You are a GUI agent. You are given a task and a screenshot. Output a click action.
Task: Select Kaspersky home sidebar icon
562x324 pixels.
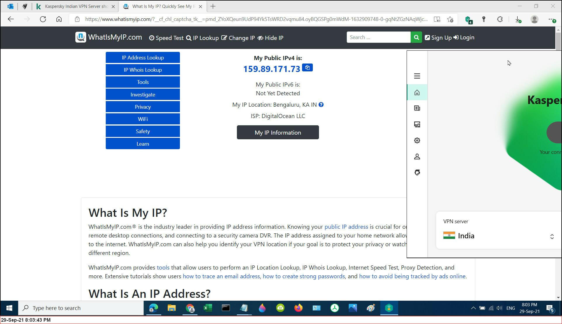tap(417, 93)
